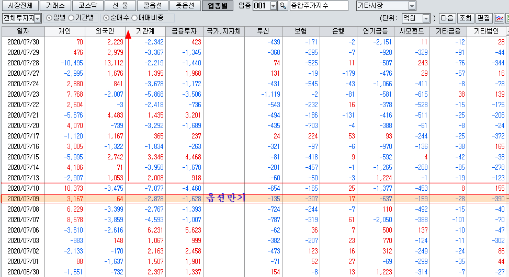This screenshot has width=509, height=277.
Task: Switch to the 거래소 tab
Action: click(55, 6)
